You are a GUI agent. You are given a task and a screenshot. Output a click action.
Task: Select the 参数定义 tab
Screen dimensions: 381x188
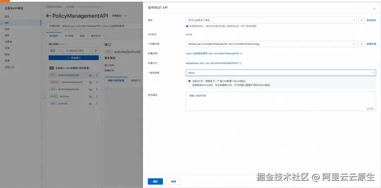[135, 80]
